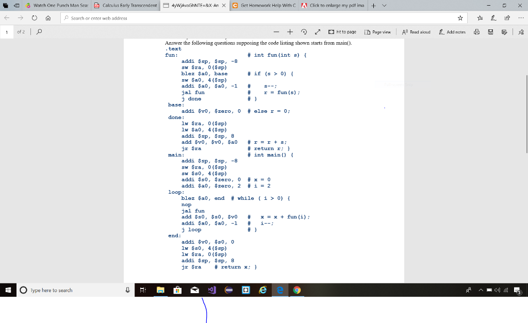The image size is (528, 323).
Task: Open Microsoft Store from taskbar
Action: click(x=177, y=290)
